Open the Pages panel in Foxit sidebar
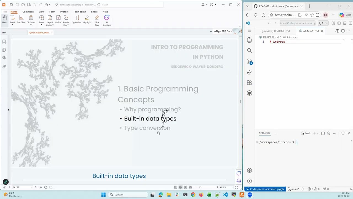Image resolution: width=353 pixels, height=199 pixels. coord(4,50)
